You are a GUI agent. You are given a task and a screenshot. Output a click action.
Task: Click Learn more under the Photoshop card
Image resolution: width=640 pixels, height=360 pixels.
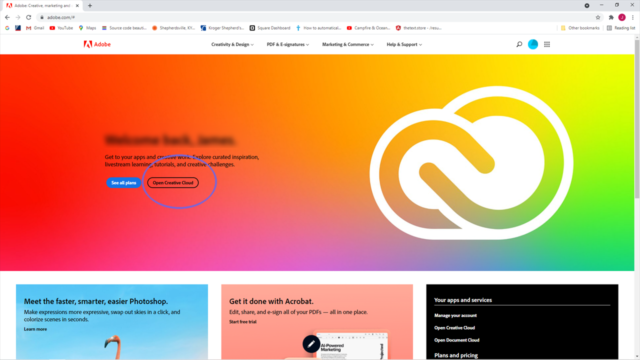click(x=35, y=329)
